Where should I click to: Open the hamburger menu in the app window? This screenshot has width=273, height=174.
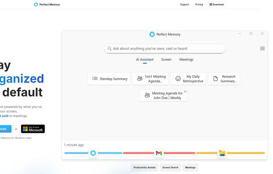click(x=262, y=48)
